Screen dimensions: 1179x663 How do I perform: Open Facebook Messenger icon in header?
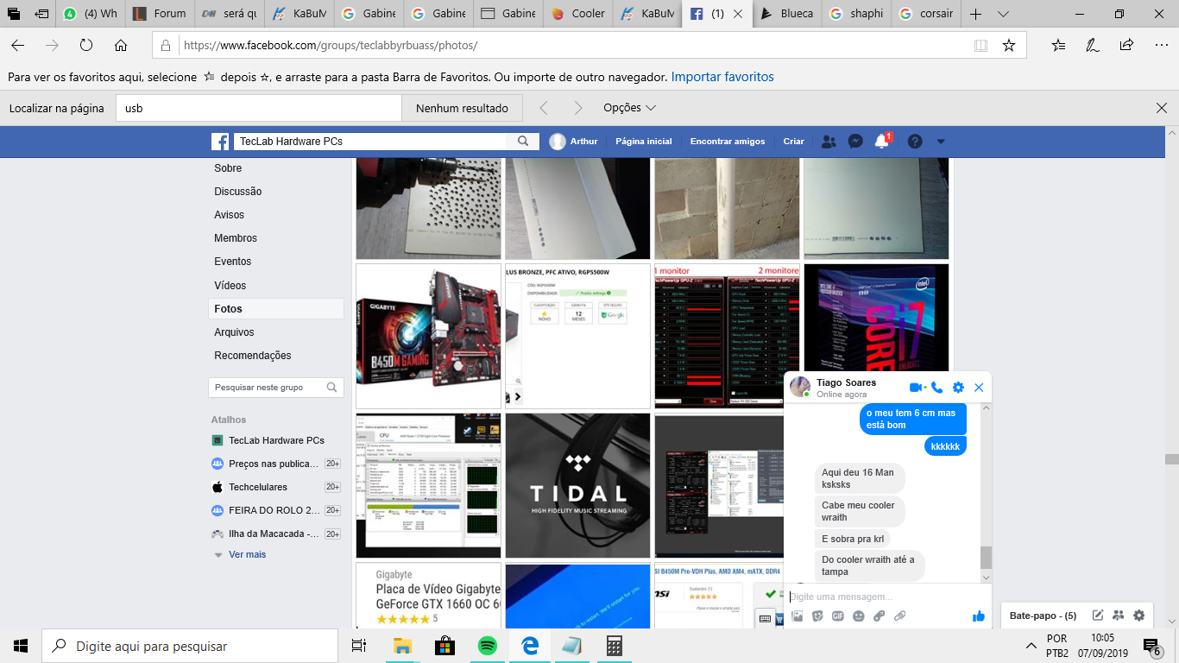855,142
